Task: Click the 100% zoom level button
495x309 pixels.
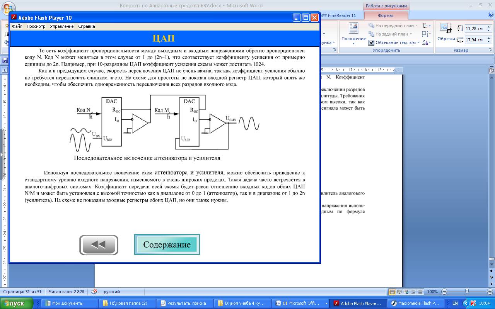Action: point(432,292)
